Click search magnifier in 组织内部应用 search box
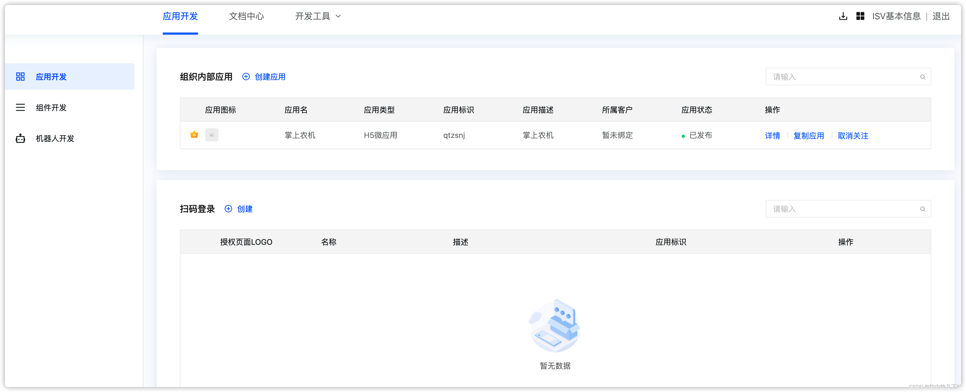Screen dimensions: 966x392 (x=922, y=77)
